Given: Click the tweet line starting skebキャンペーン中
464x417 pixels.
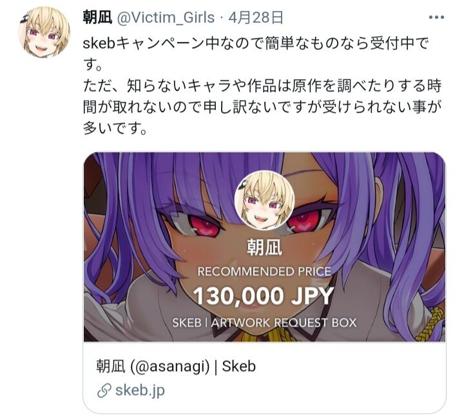Looking at the screenshot, I should 256,44.
